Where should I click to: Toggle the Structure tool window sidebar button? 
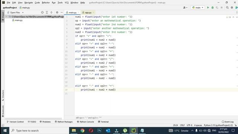tap(3, 95)
